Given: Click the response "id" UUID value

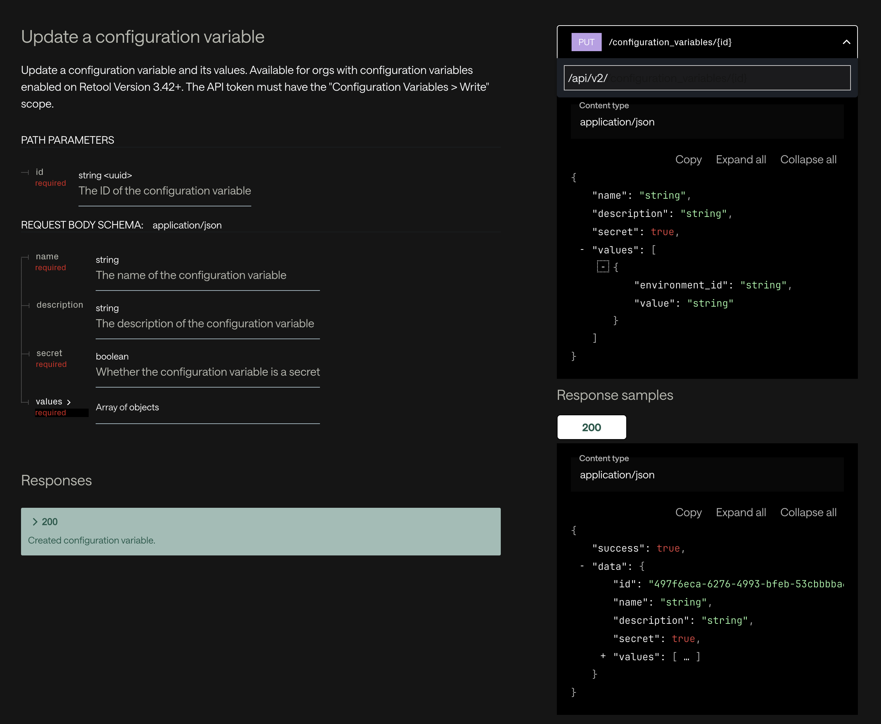Looking at the screenshot, I should pyautogui.click(x=746, y=584).
